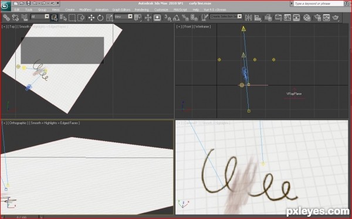Click Use Pivot Point Center button
The width and height of the screenshot is (352, 219).
coord(138,18)
